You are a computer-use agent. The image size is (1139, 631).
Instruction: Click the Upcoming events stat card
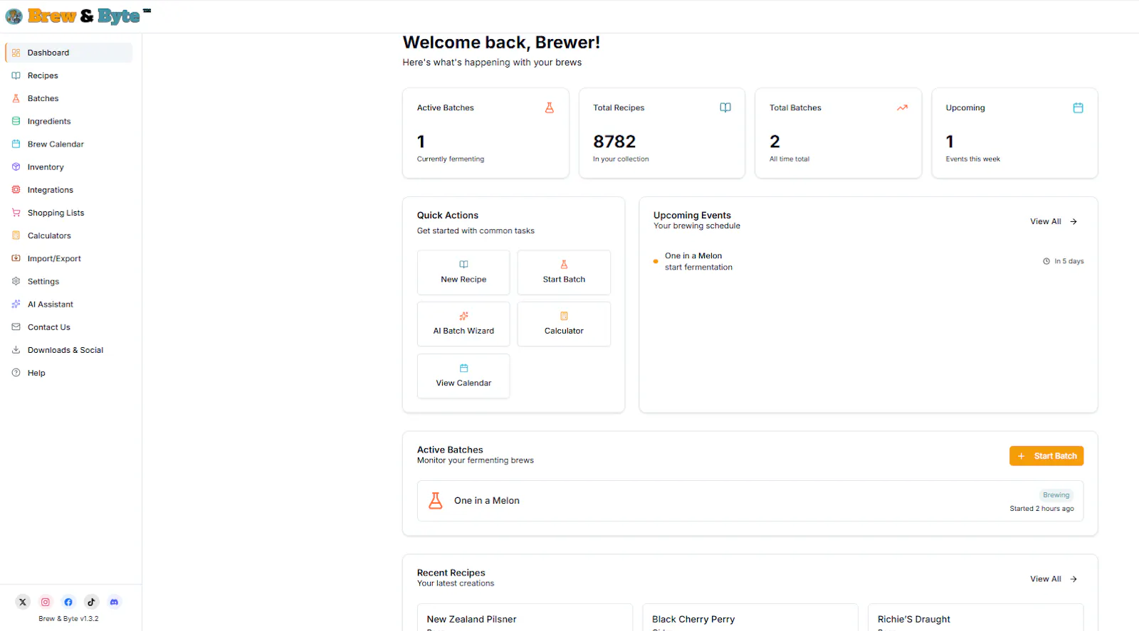point(1014,133)
